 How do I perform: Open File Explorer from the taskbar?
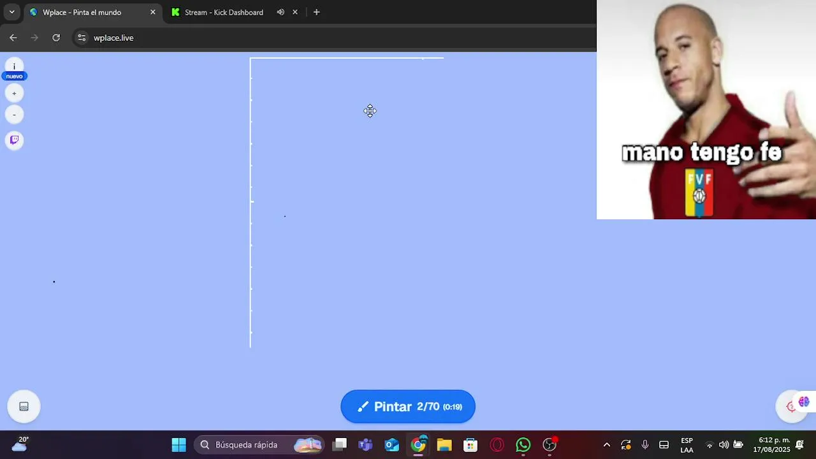click(x=444, y=445)
